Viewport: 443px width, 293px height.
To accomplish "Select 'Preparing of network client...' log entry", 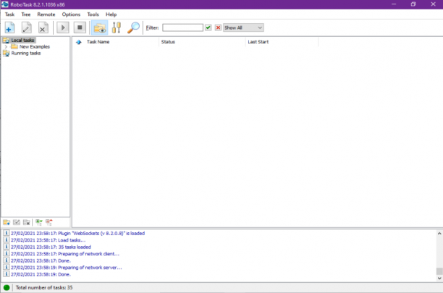I will 65,254.
